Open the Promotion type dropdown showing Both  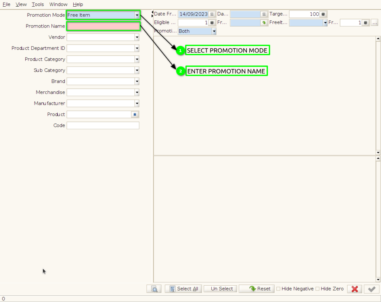[214, 31]
